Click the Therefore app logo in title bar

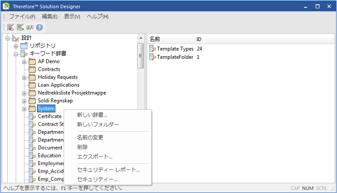point(6,6)
